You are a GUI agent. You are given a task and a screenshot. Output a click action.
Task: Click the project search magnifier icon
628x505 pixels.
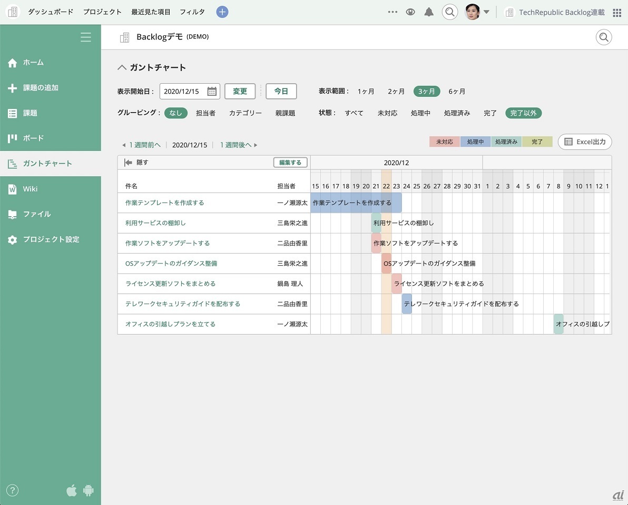point(604,37)
